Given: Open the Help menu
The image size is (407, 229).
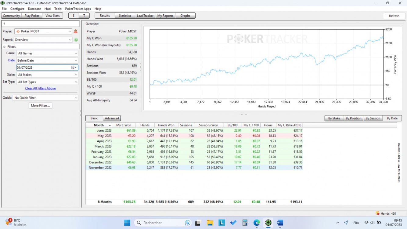Looking at the screenshot, I should tap(98, 9).
